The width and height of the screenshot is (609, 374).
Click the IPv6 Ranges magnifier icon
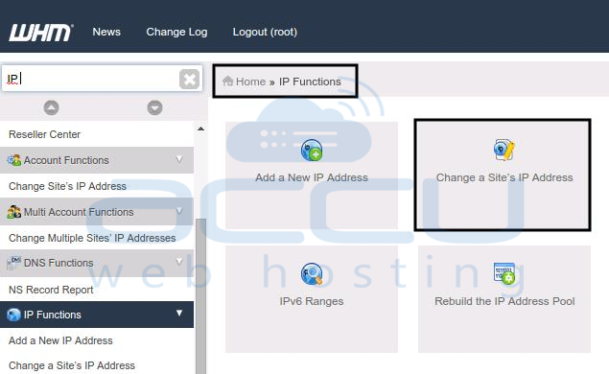click(312, 274)
